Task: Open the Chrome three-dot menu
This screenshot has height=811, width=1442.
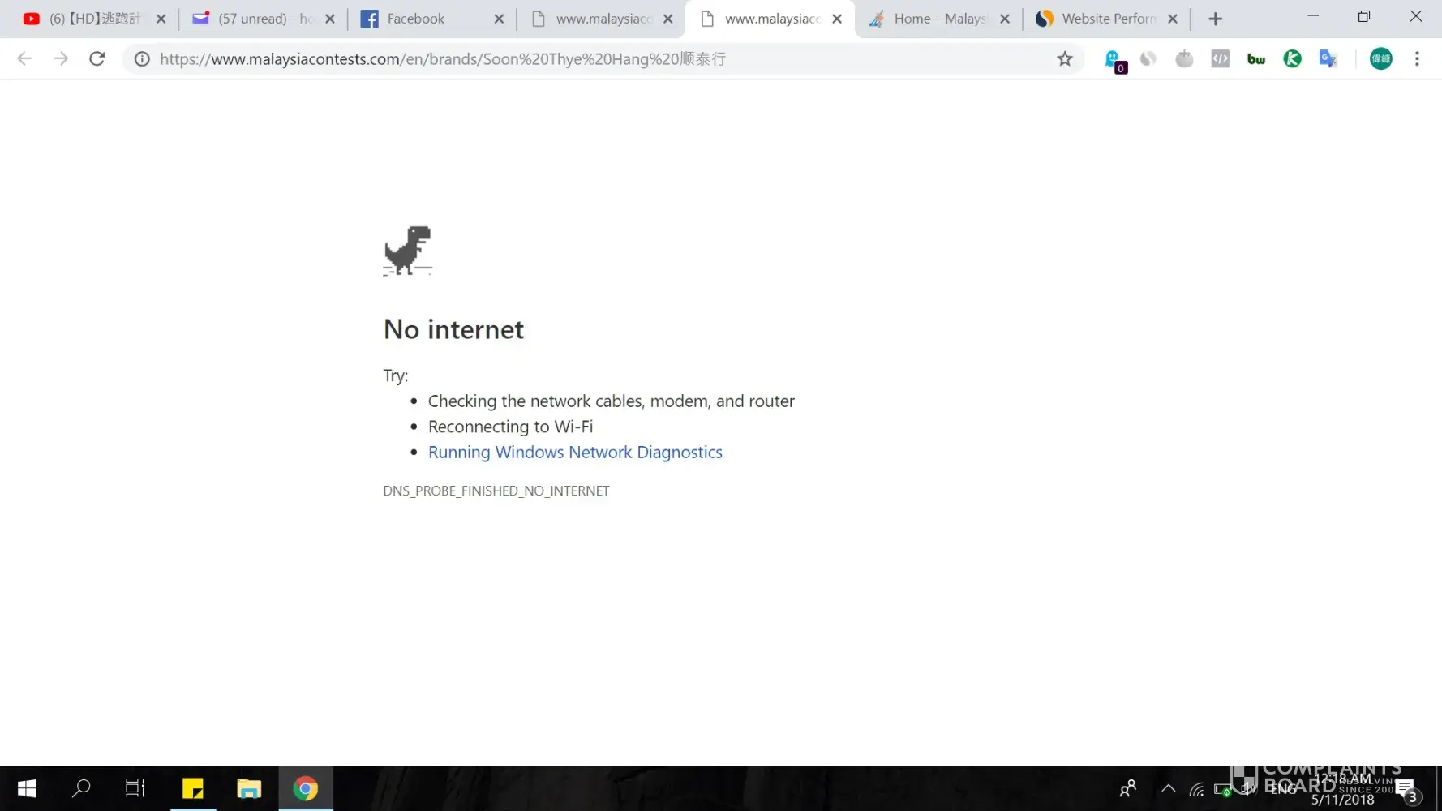Action: pyautogui.click(x=1417, y=58)
